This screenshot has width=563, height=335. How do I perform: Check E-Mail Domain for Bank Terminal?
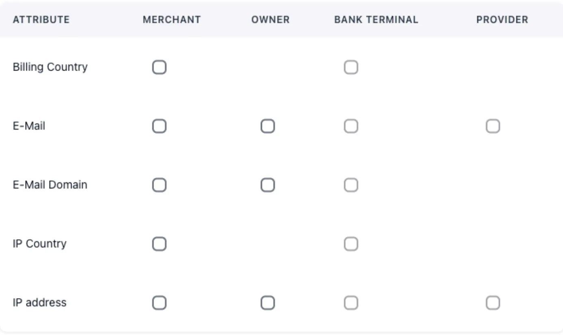click(351, 185)
